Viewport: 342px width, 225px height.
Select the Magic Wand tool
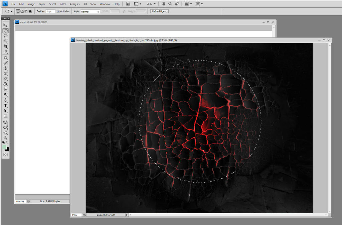click(5, 41)
